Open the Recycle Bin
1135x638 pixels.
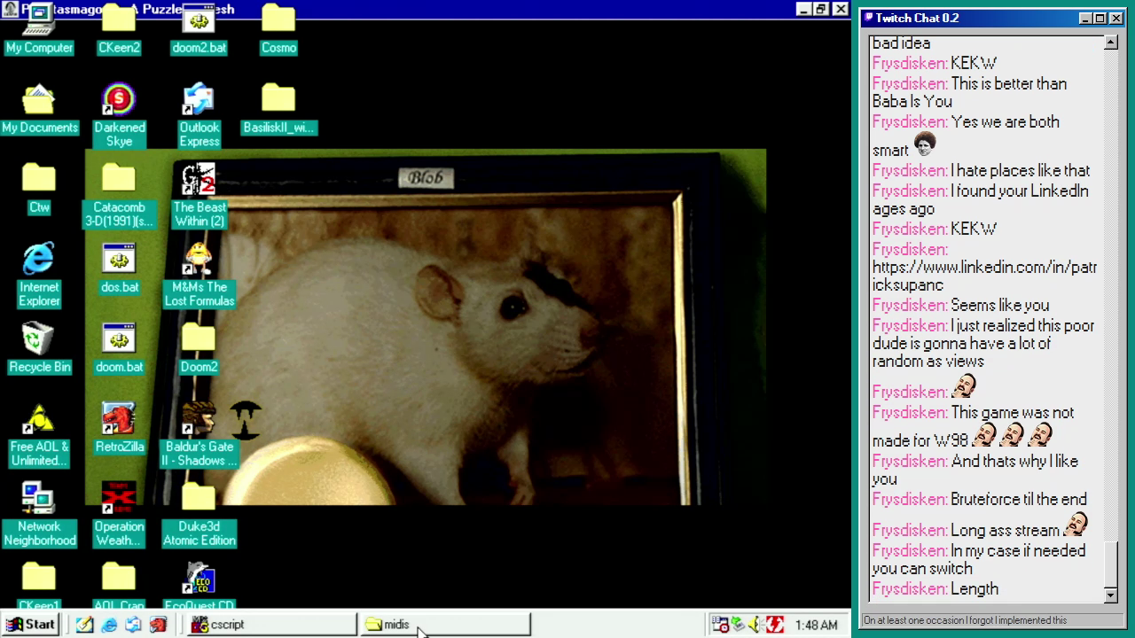click(x=39, y=348)
